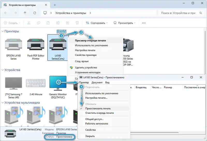Viewport: 207px width, 141px height.
Task: Collapse the Устройства group
Action: [3, 70]
